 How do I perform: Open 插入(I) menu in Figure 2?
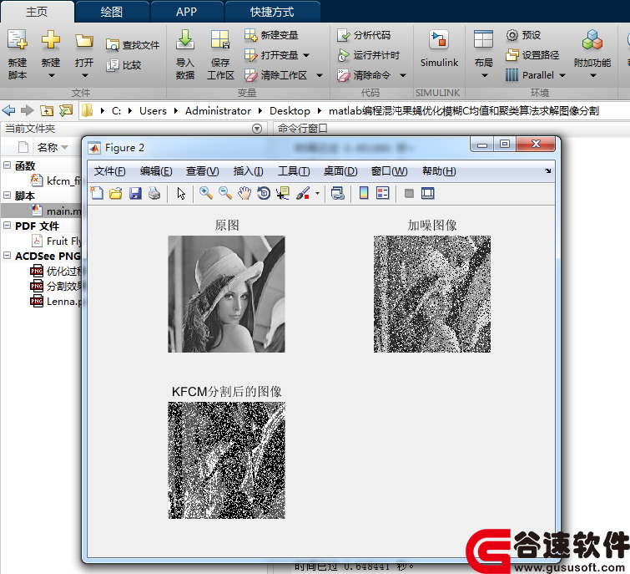pyautogui.click(x=248, y=171)
